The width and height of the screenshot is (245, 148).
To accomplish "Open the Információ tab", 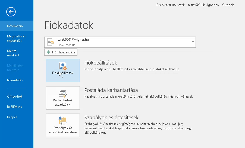I will click(x=17, y=26).
